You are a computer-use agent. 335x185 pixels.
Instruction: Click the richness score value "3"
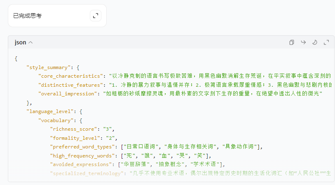click(x=108, y=129)
